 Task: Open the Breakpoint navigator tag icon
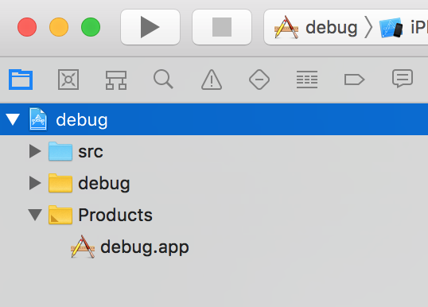(x=354, y=80)
